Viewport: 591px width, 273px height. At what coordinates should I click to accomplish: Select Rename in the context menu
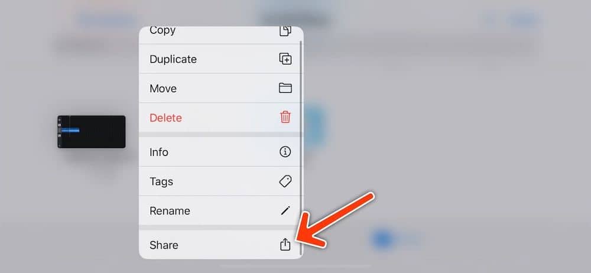point(221,210)
